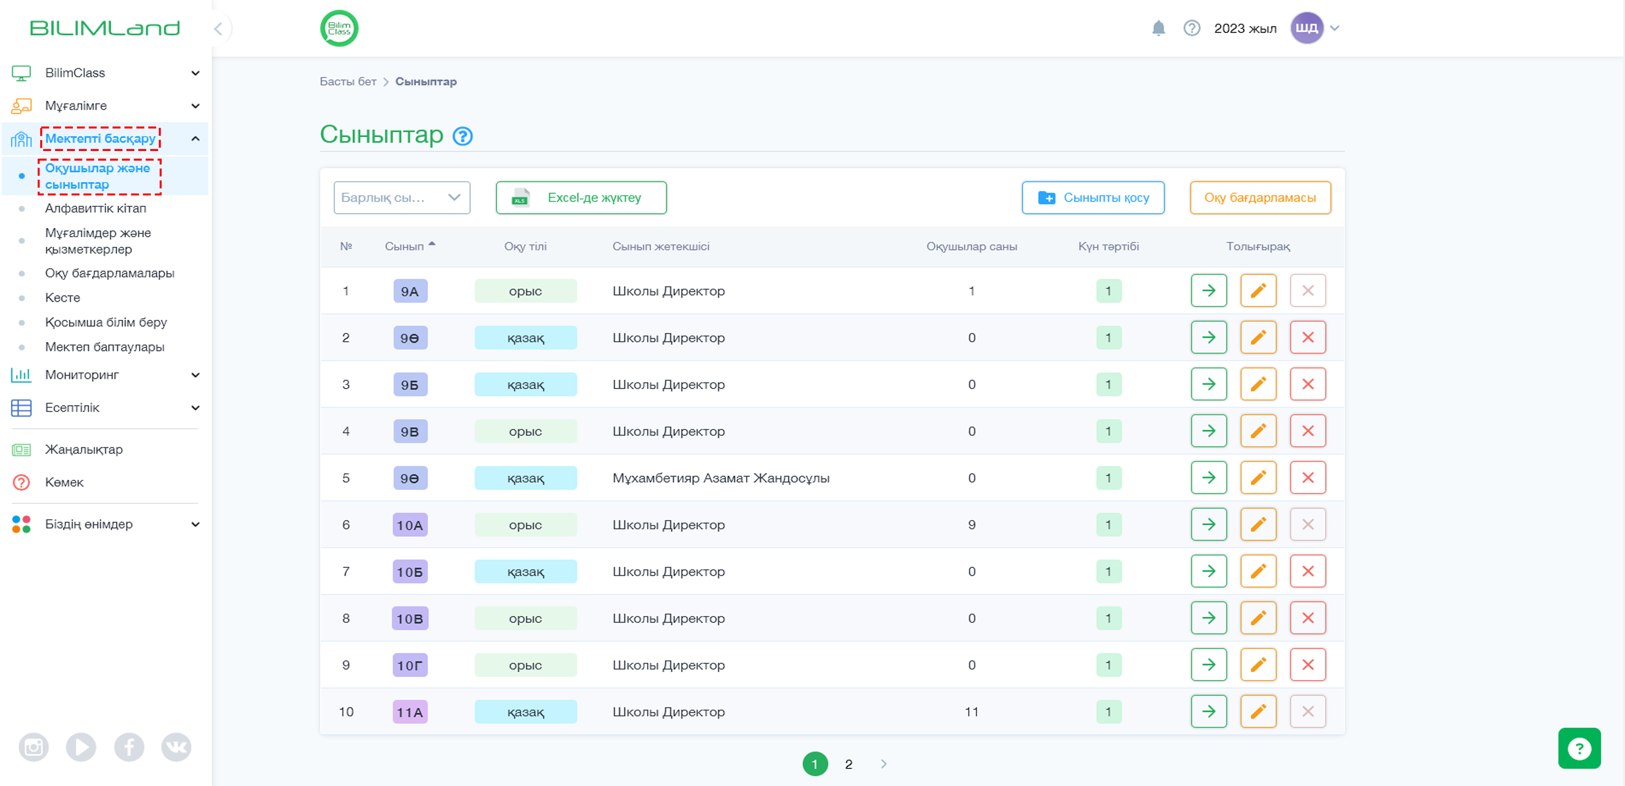Image resolution: width=1625 pixels, height=786 pixels.
Task: Click the Сыныпты қосу button
Action: pos(1093,198)
